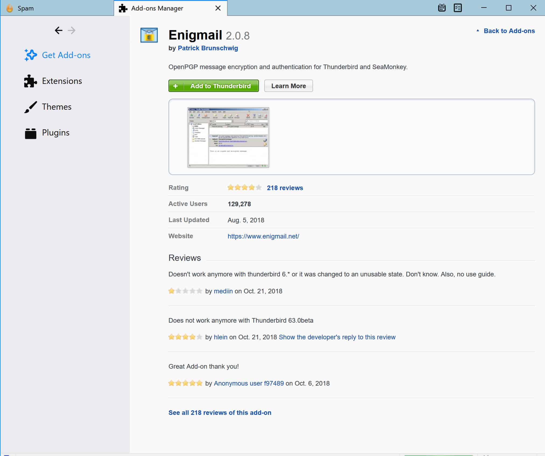The image size is (545, 456).
Task: Click the Get Add-ons sparkle icon
Action: coord(30,55)
